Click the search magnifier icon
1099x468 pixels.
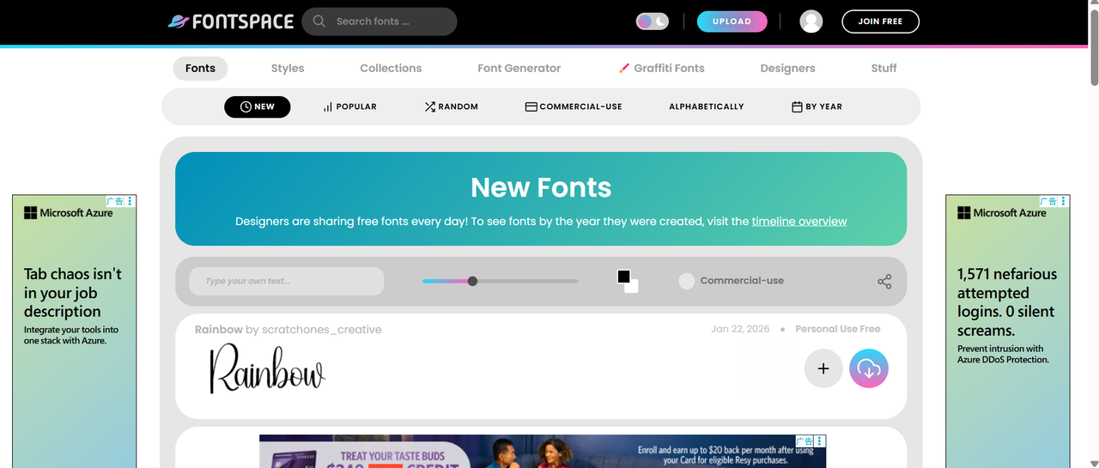point(319,21)
